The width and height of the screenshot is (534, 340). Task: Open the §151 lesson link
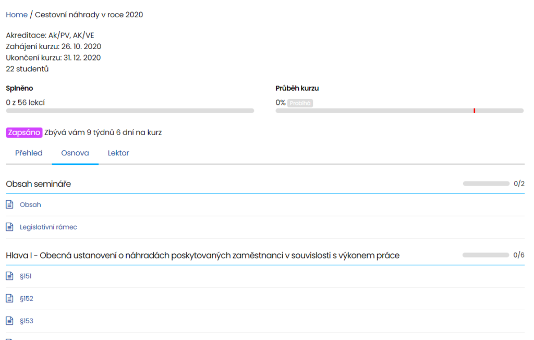(x=26, y=276)
